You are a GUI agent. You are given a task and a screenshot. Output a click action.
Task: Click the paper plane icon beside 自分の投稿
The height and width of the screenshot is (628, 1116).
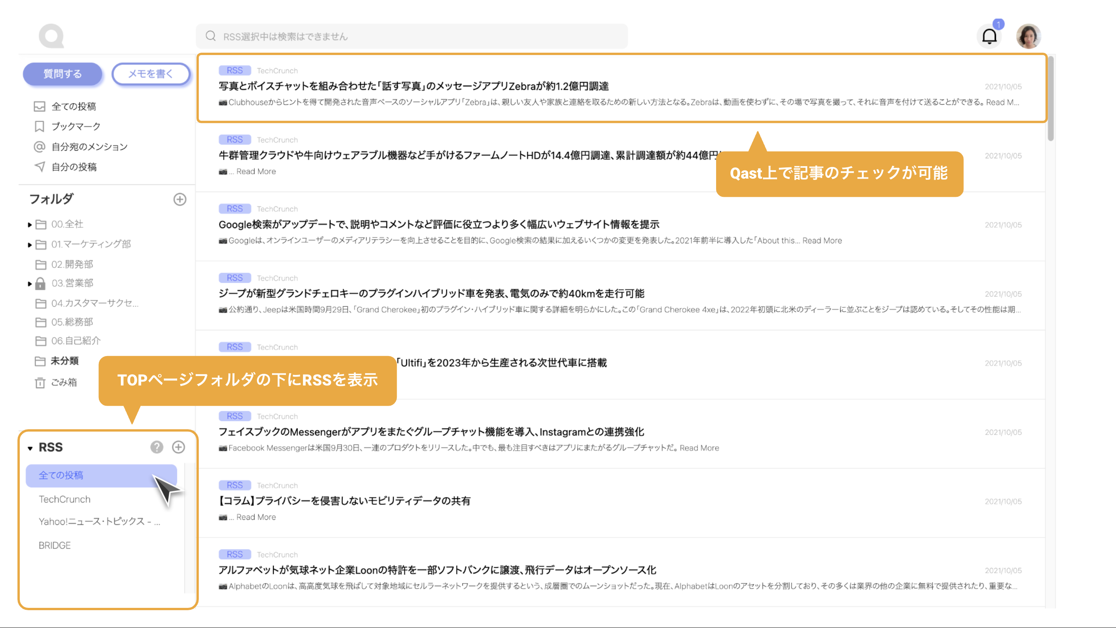[40, 167]
